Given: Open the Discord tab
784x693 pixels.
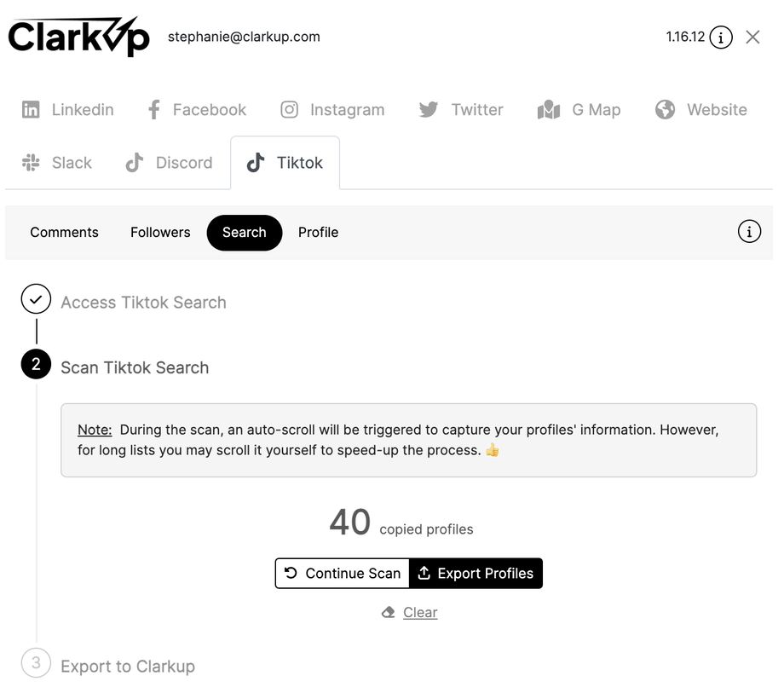Looking at the screenshot, I should pos(169,163).
